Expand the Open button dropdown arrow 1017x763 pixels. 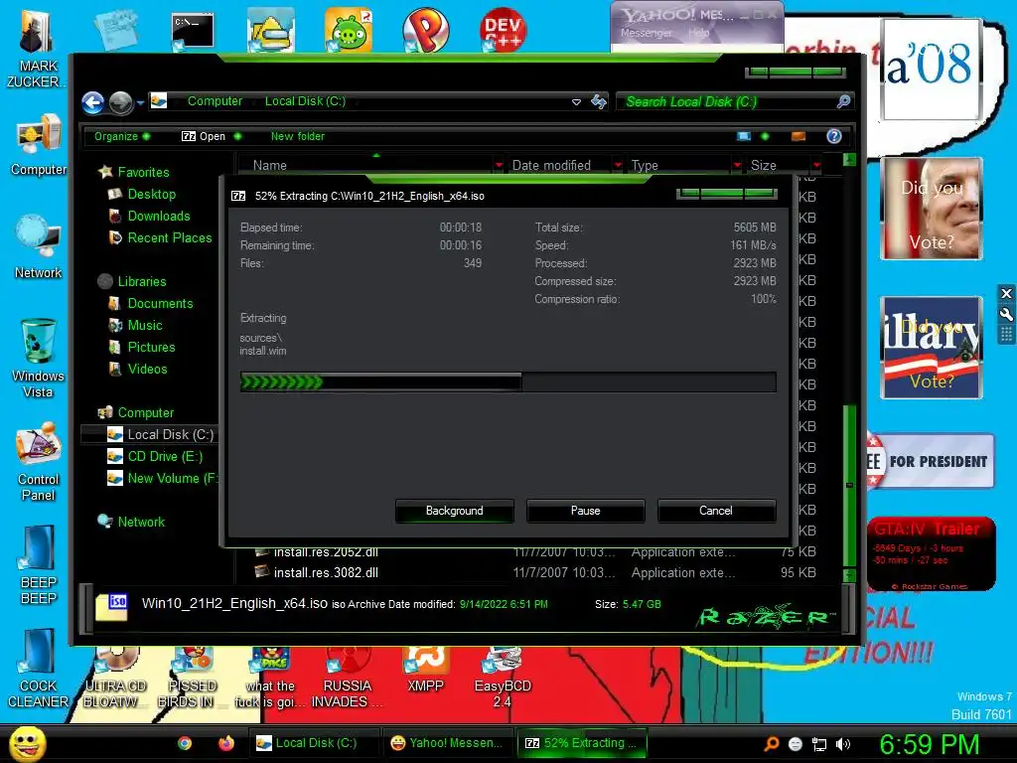(x=237, y=136)
